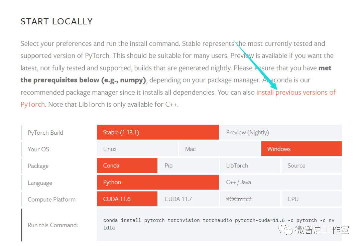Viewport: 361px width, 246px height.
Task: Click the bold "met" text
Action: pos(325,68)
